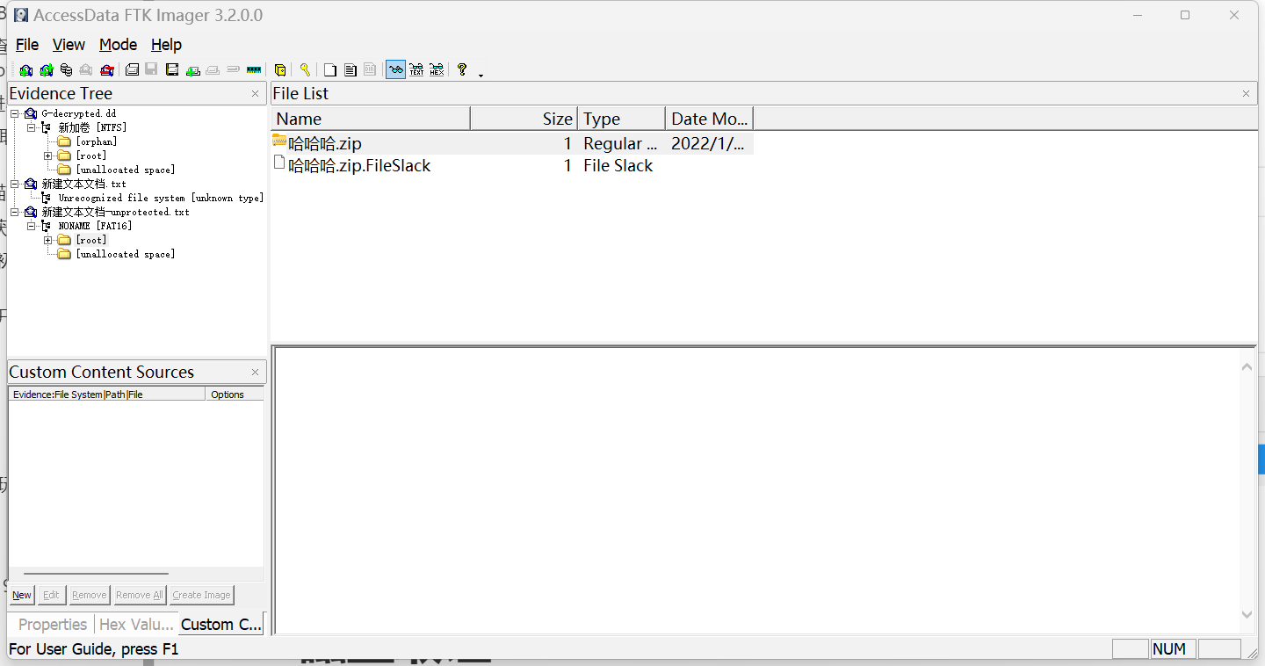Close the File List panel
Viewport: 1265px width, 666px height.
[1246, 93]
